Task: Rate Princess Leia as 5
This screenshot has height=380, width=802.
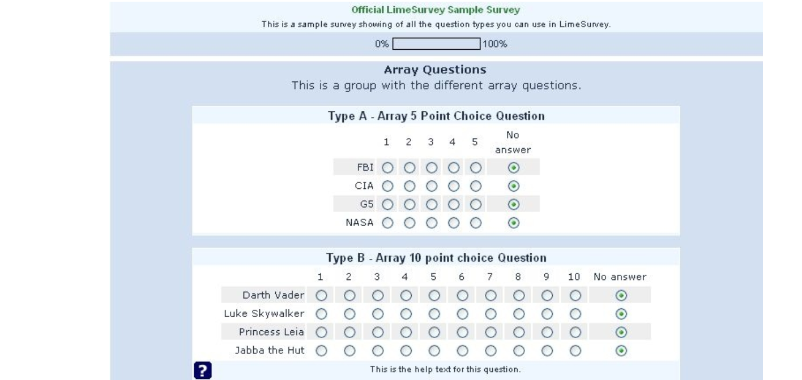Action: tap(434, 332)
